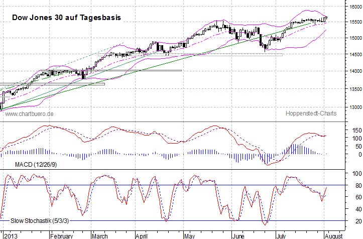363x239 pixels.
Task: Click the 13500 price axis label
Action: tap(355, 89)
